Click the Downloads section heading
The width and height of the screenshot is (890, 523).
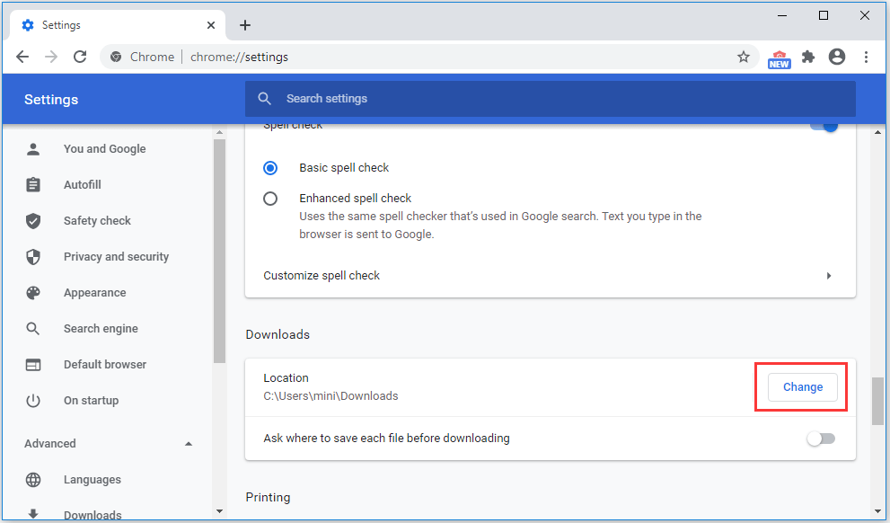(278, 334)
